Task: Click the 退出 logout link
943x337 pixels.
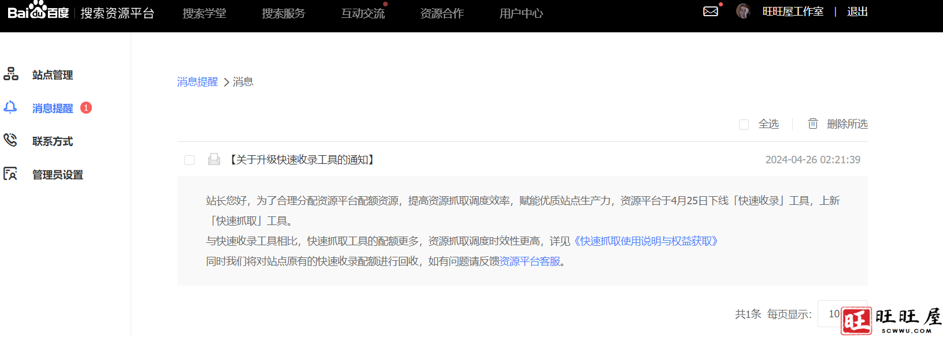Action: point(857,12)
